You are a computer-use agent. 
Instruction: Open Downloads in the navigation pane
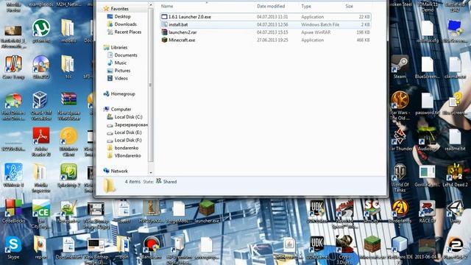125,24
